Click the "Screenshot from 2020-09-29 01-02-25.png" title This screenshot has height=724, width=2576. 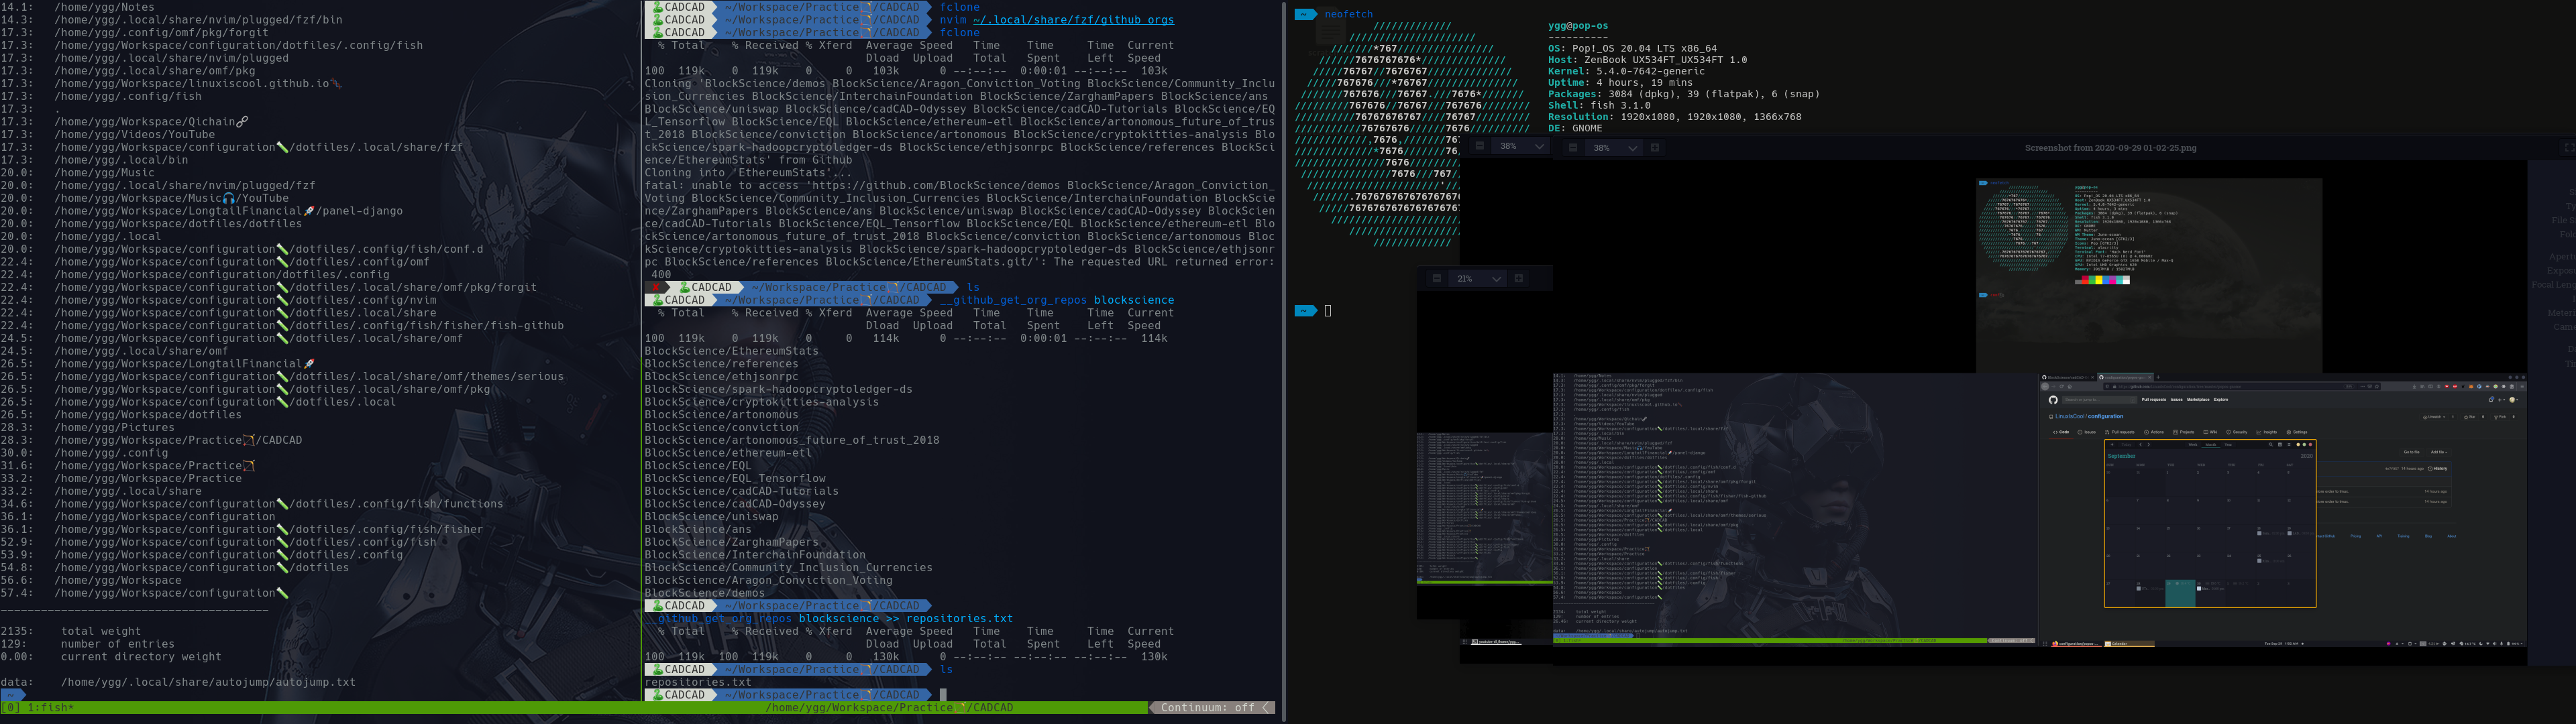[2110, 148]
